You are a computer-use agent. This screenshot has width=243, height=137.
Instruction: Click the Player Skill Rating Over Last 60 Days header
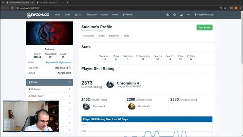(x=147, y=119)
